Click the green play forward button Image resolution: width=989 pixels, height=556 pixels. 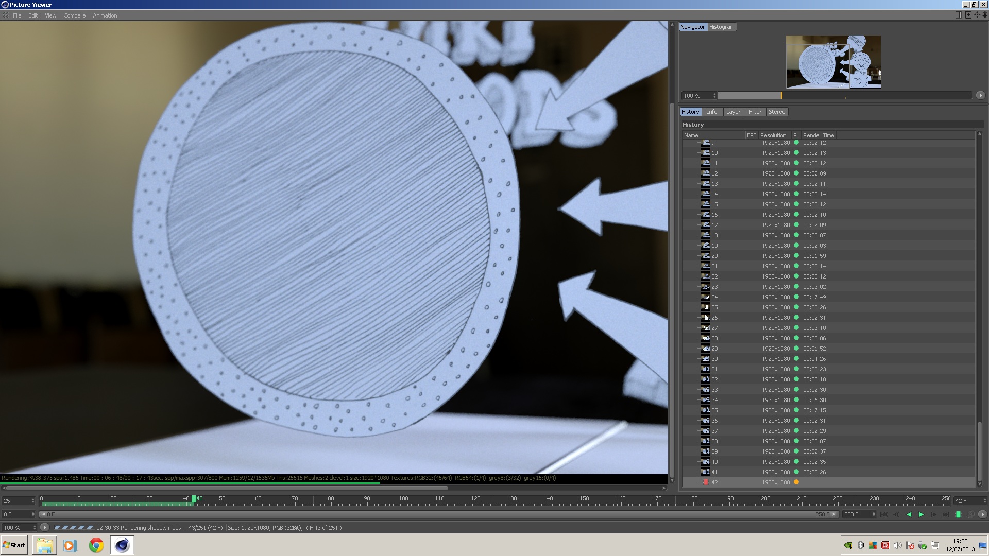click(921, 514)
